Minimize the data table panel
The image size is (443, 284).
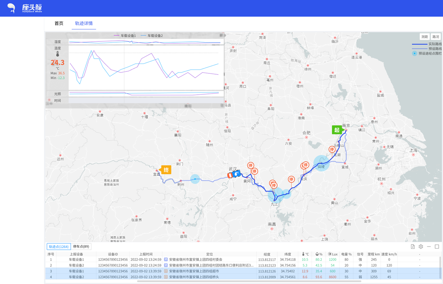tap(429, 247)
